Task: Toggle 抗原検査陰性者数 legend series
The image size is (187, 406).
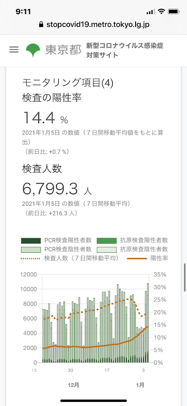Action: pos(132,250)
